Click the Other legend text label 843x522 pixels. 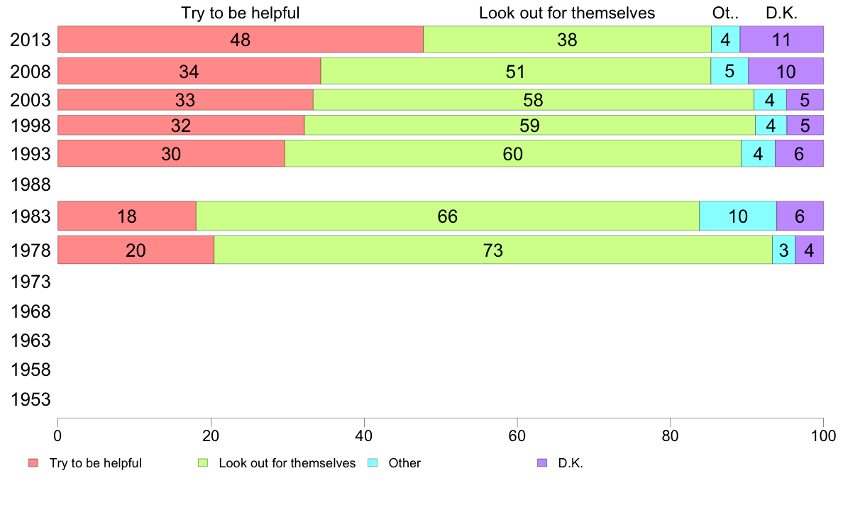click(x=404, y=463)
